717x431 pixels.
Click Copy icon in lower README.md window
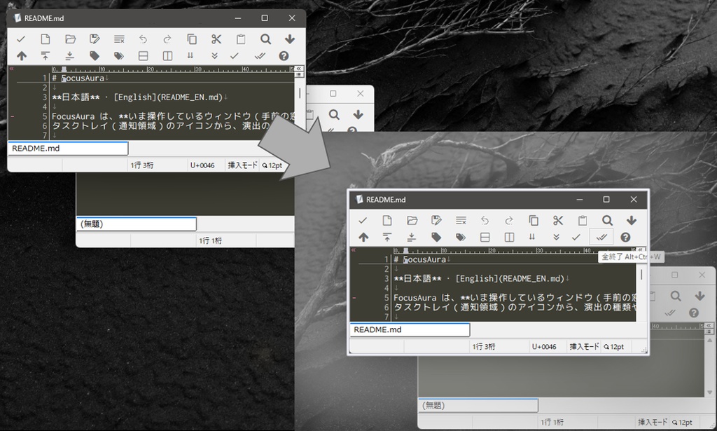coord(534,220)
